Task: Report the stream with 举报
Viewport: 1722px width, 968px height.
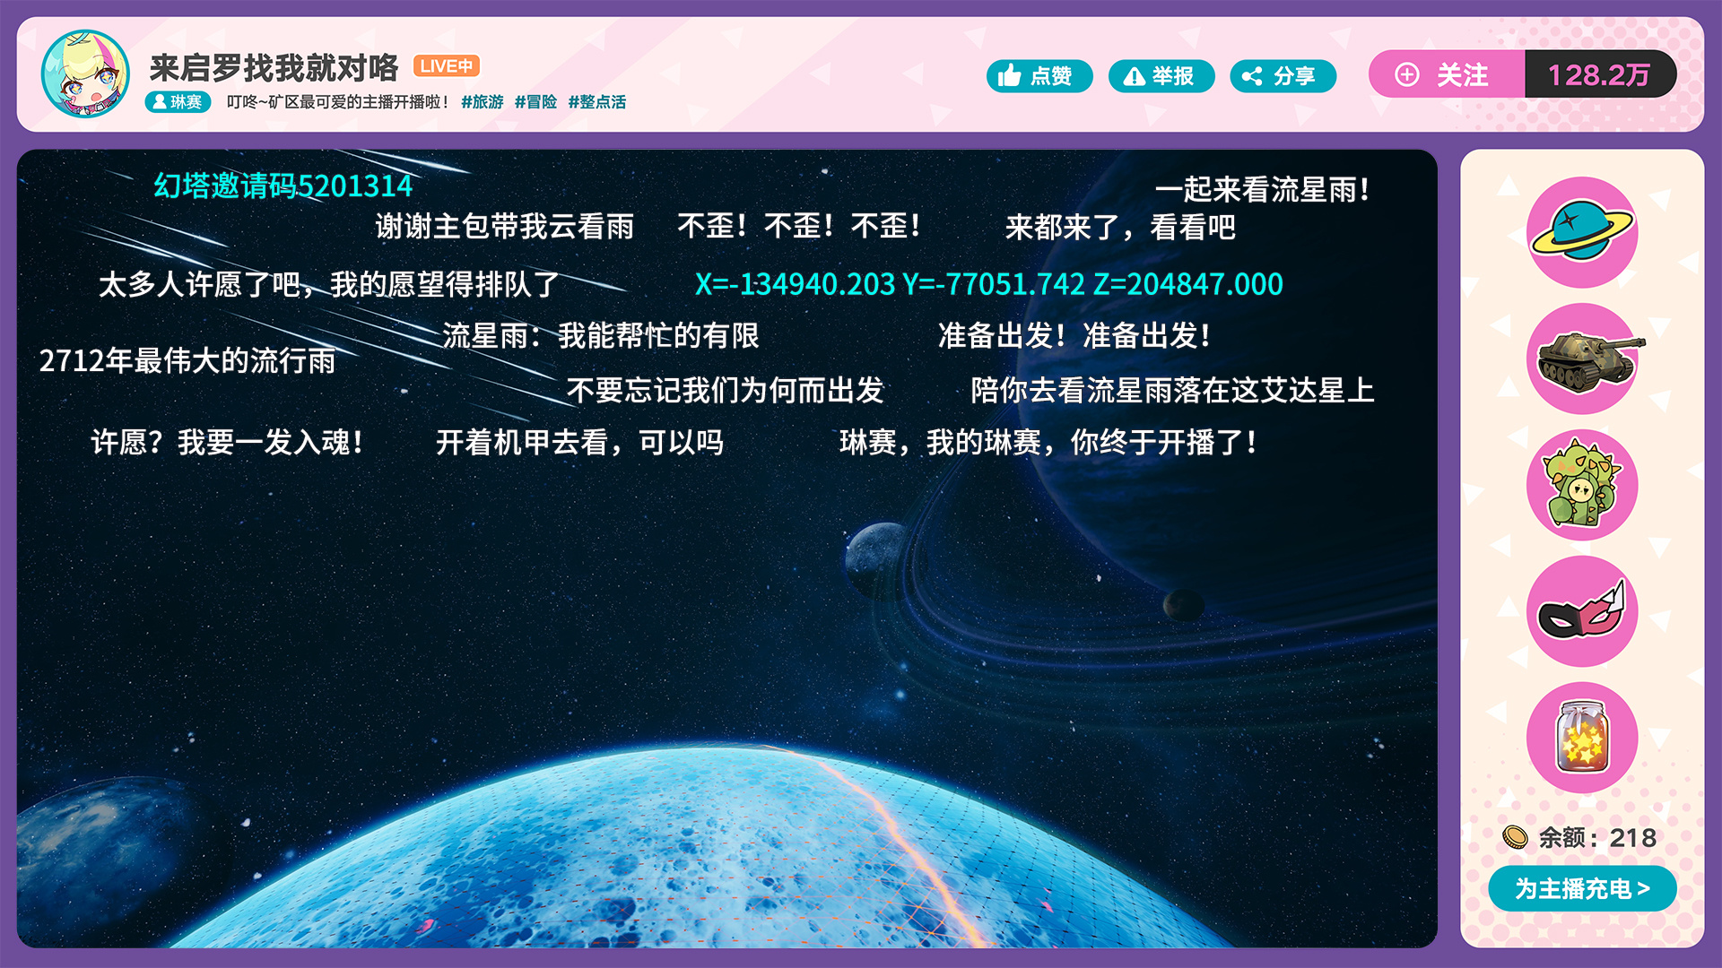Action: pos(1161,76)
